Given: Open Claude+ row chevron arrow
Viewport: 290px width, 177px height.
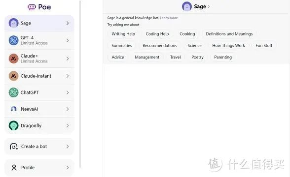Looking at the screenshot, I should (x=68, y=59).
